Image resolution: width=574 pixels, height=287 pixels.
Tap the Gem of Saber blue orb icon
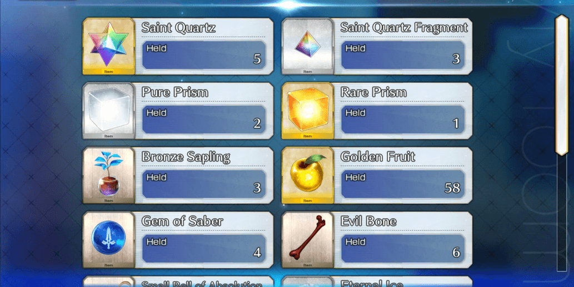tap(109, 240)
